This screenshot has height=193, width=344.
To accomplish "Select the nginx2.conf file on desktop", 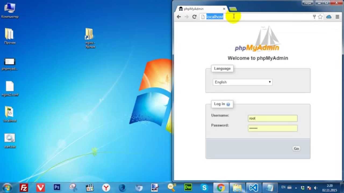I will (10, 89).
